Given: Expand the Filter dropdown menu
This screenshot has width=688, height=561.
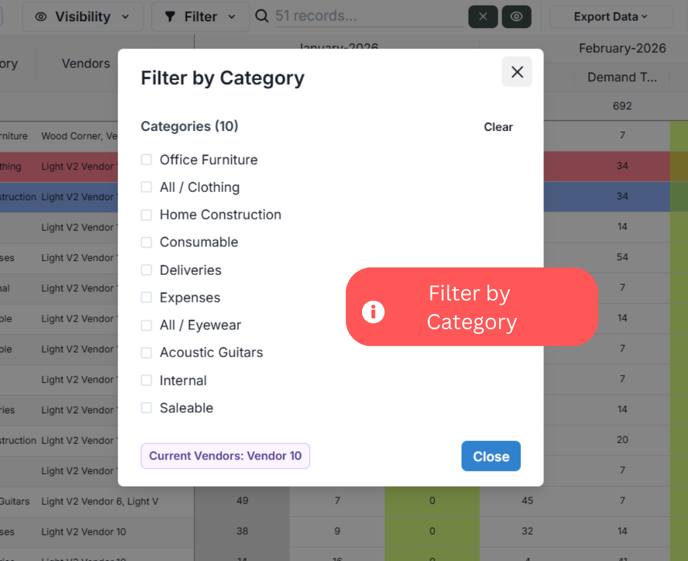Looking at the screenshot, I should pyautogui.click(x=201, y=17).
